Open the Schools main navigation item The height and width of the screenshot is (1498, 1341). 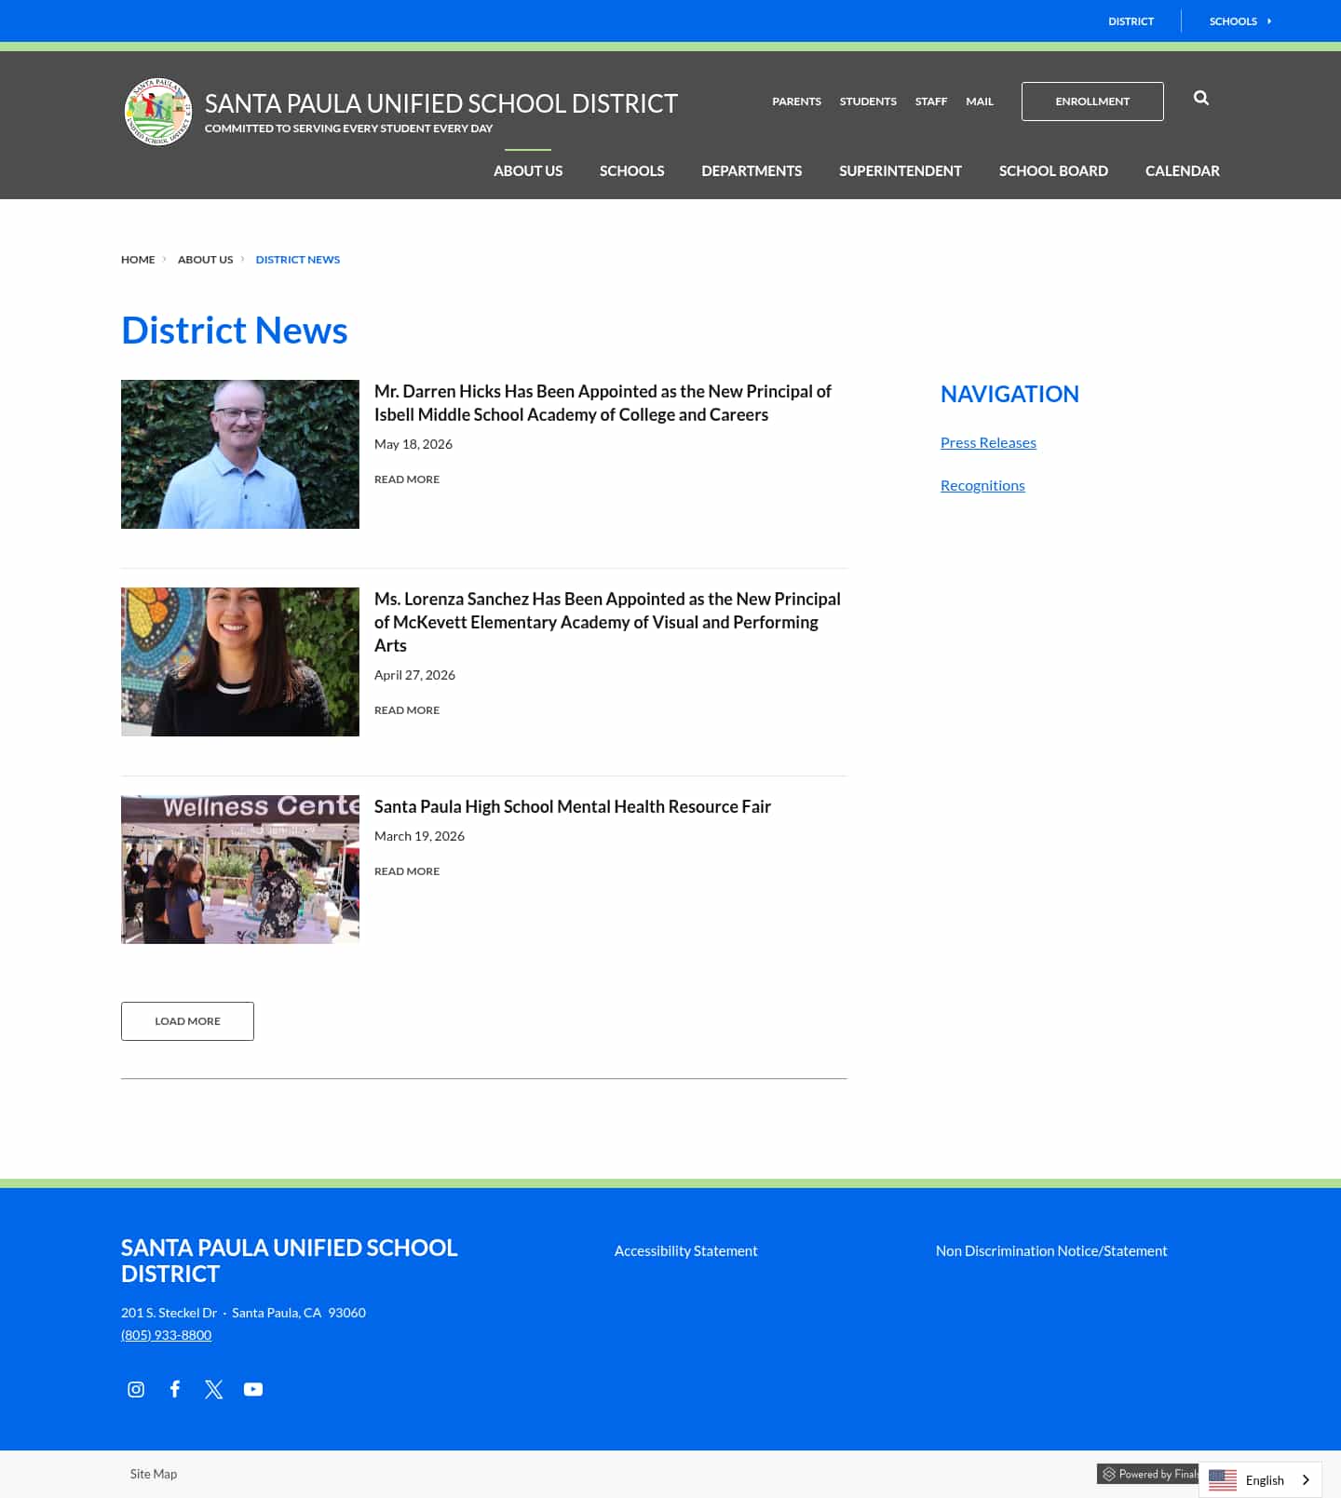pyautogui.click(x=631, y=171)
